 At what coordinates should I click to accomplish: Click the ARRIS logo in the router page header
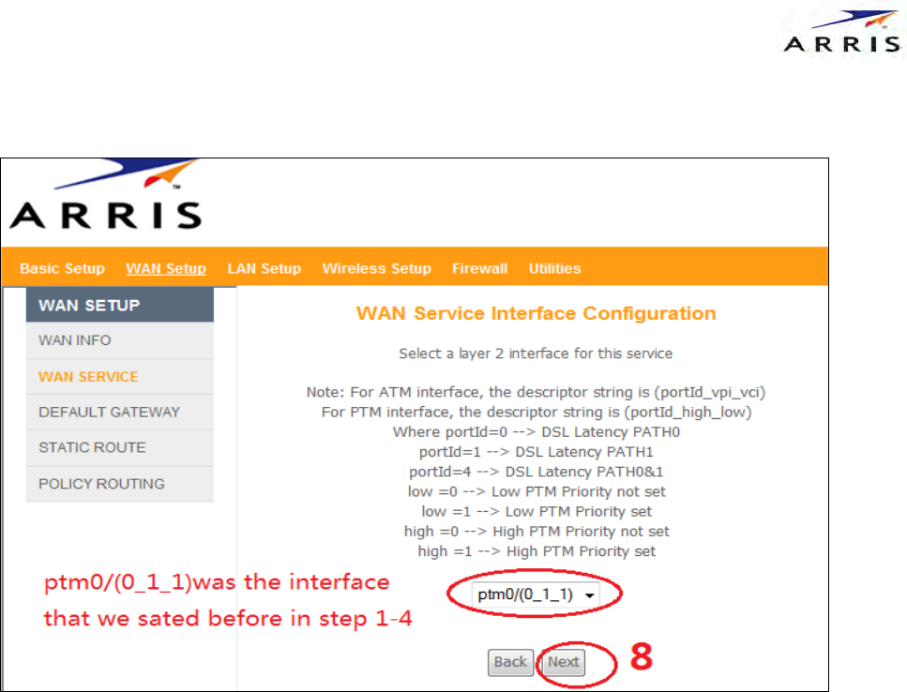[105, 194]
